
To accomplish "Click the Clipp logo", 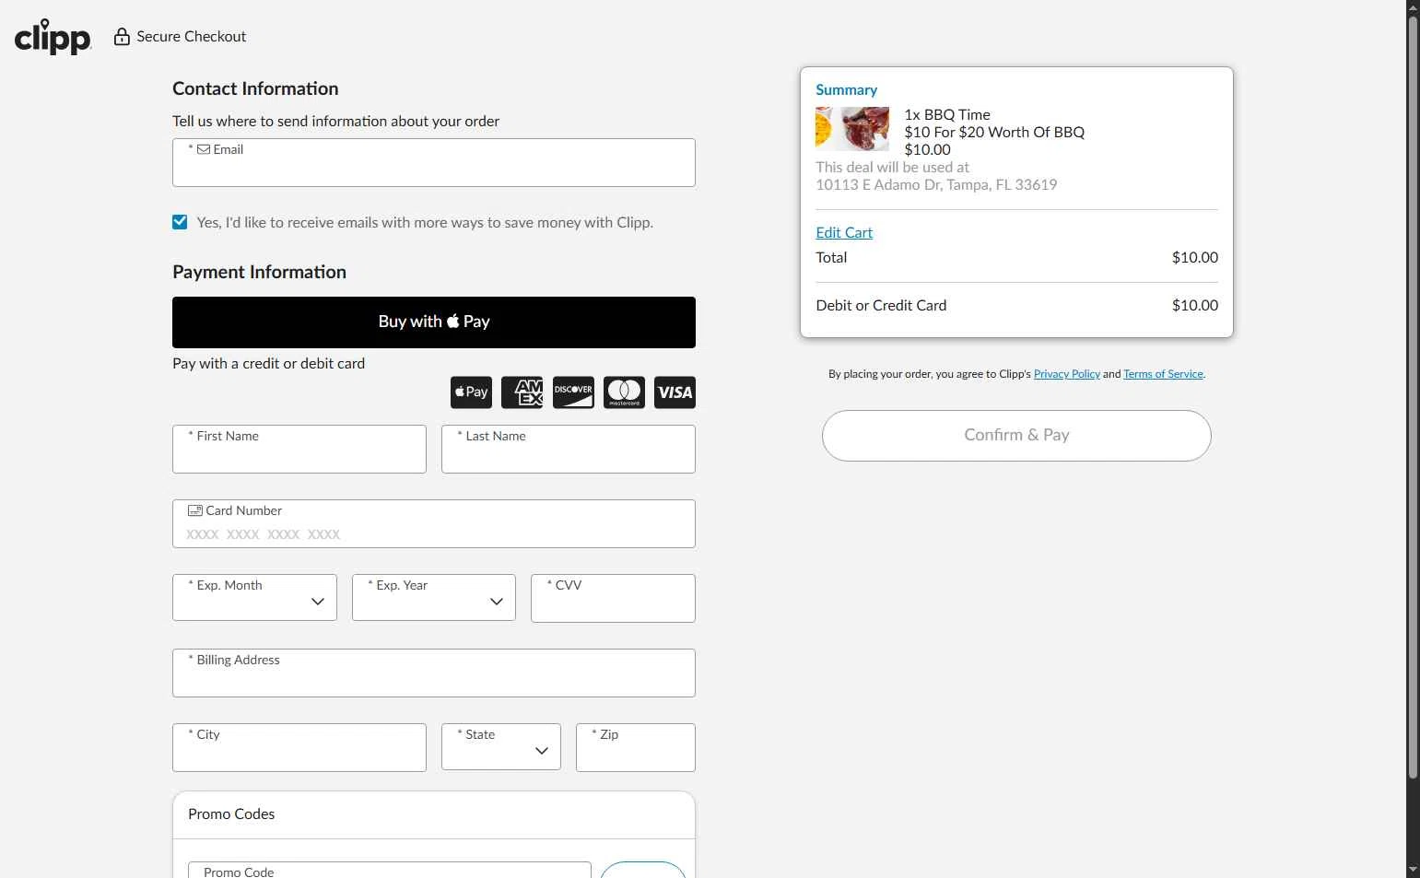I will (53, 37).
